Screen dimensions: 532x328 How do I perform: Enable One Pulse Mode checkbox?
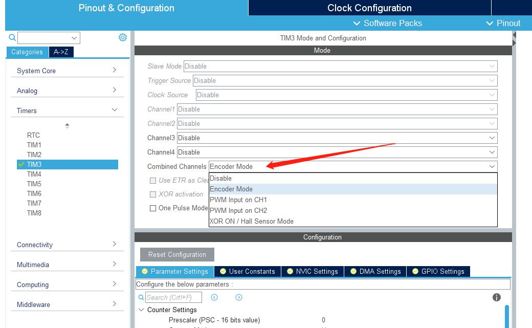point(153,208)
